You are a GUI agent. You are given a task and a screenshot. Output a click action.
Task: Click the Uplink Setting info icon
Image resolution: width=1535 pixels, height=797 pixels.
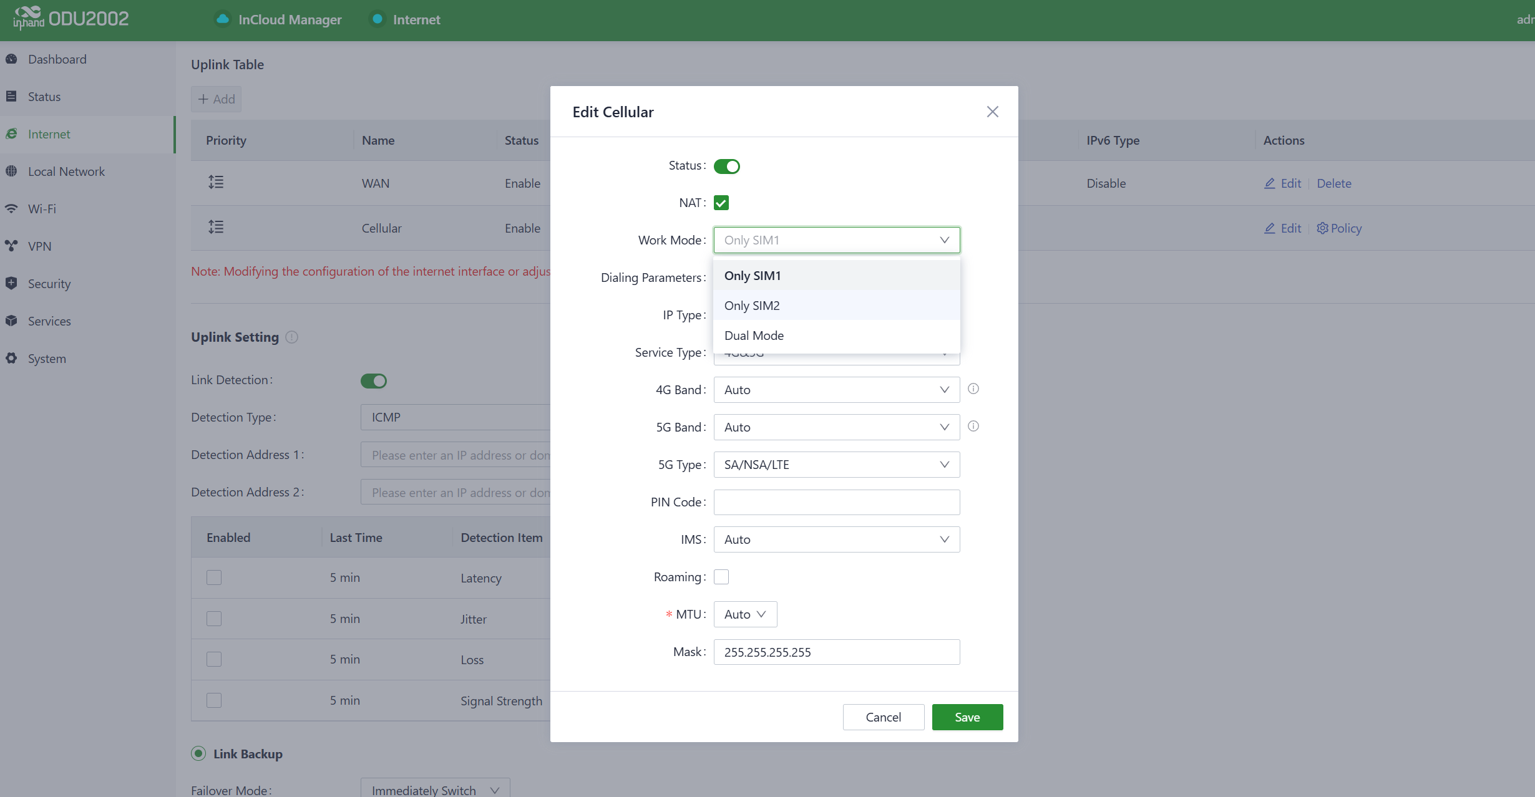click(291, 337)
